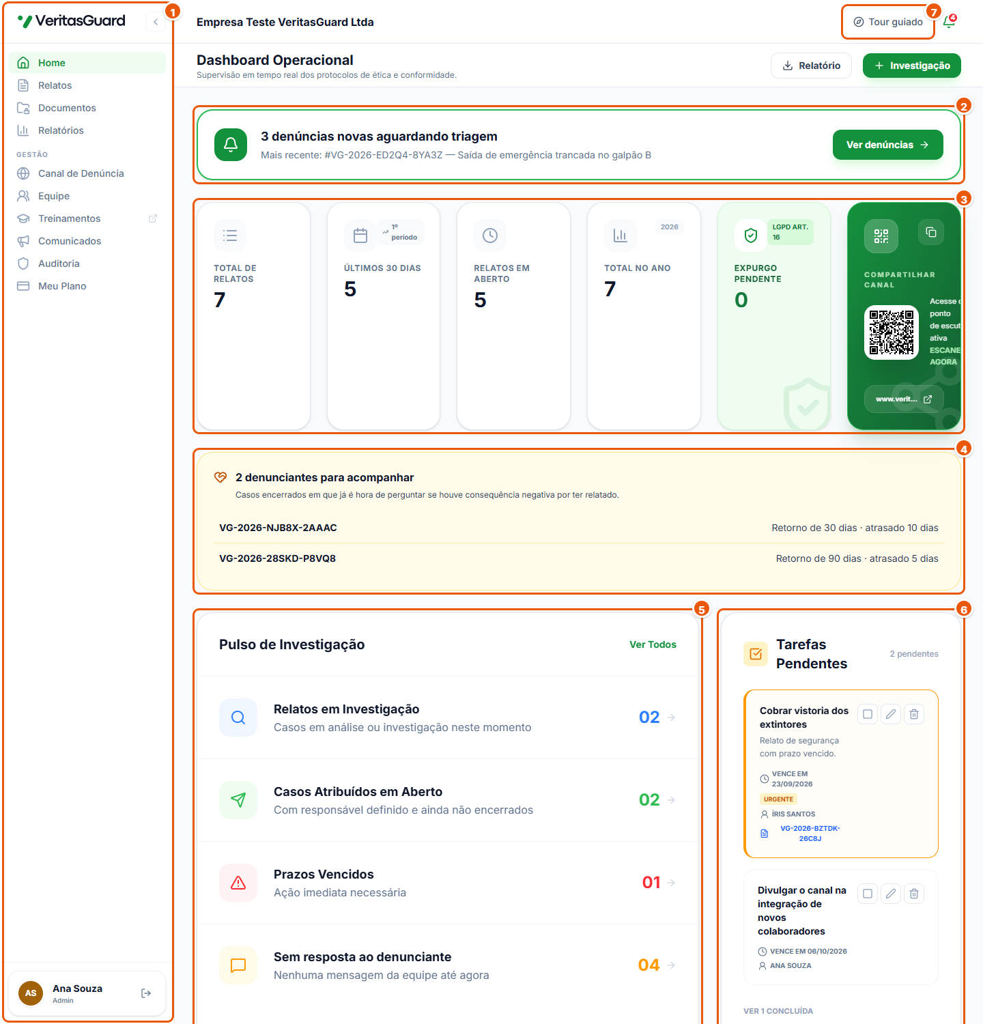Create a new Investigação
The width and height of the screenshot is (983, 1024).
coord(912,66)
